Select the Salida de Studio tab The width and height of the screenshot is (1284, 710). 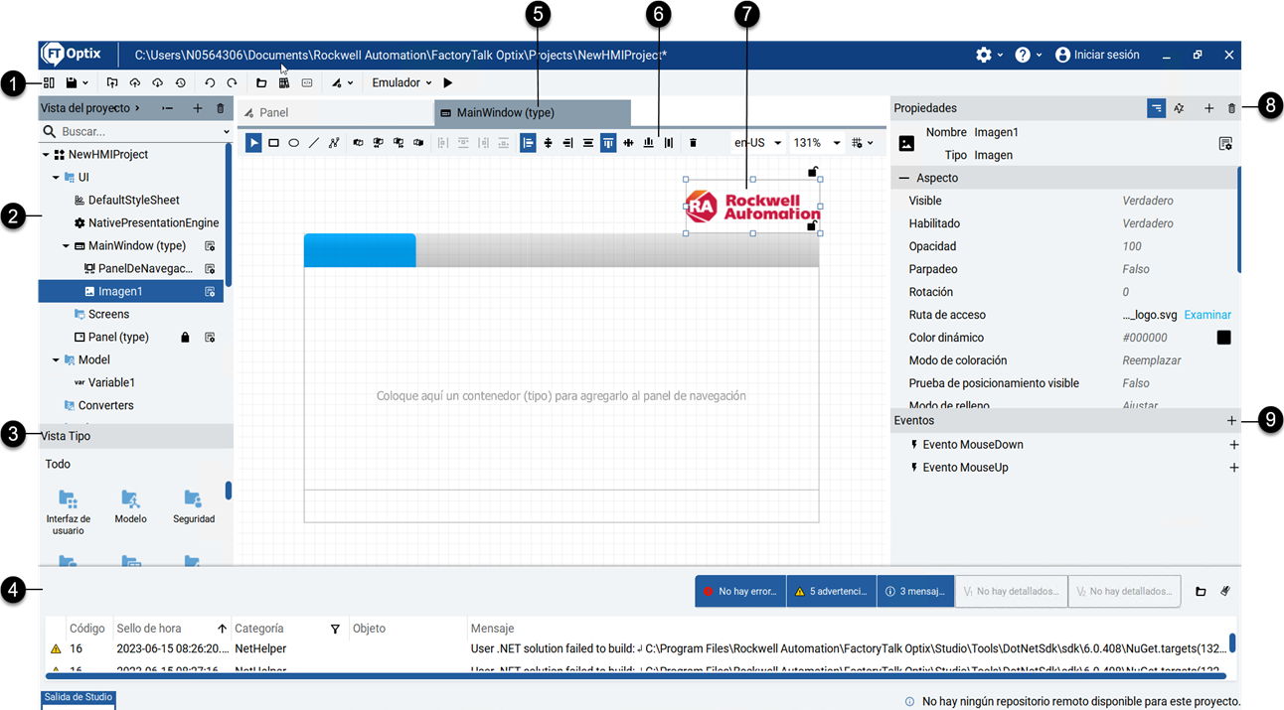(79, 698)
